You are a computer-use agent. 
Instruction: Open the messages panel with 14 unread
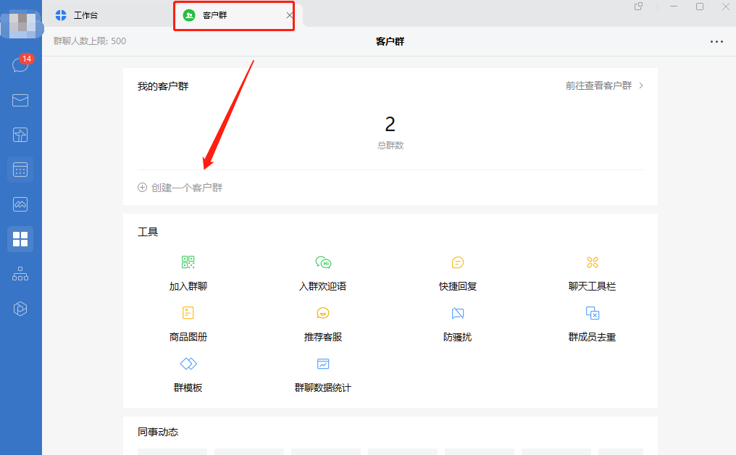pyautogui.click(x=20, y=65)
